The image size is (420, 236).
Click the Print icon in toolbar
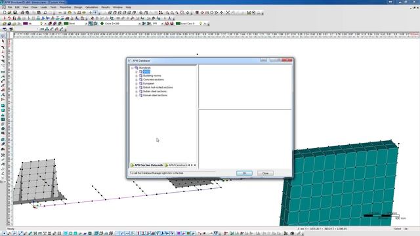tap(22, 12)
